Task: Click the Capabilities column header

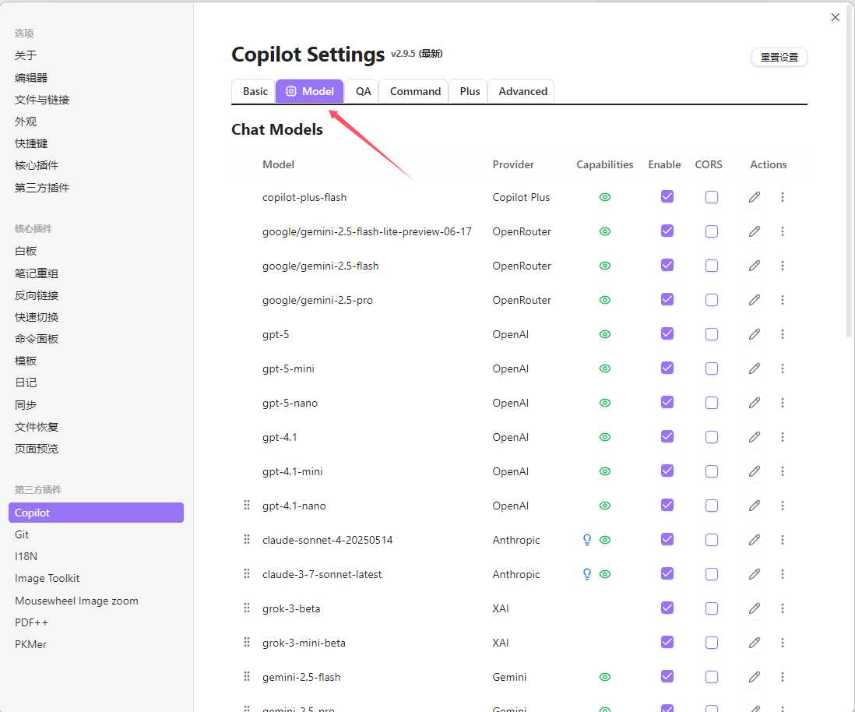Action: coord(605,164)
